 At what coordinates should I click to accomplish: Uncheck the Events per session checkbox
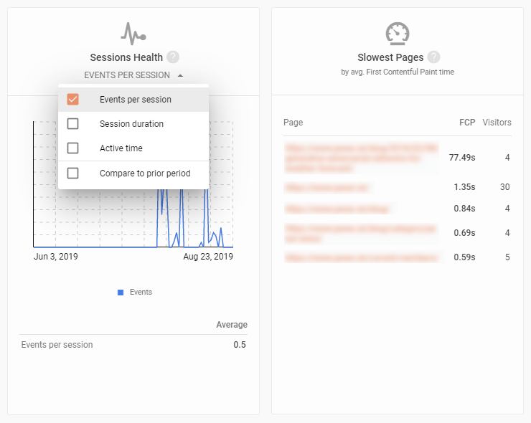point(72,100)
